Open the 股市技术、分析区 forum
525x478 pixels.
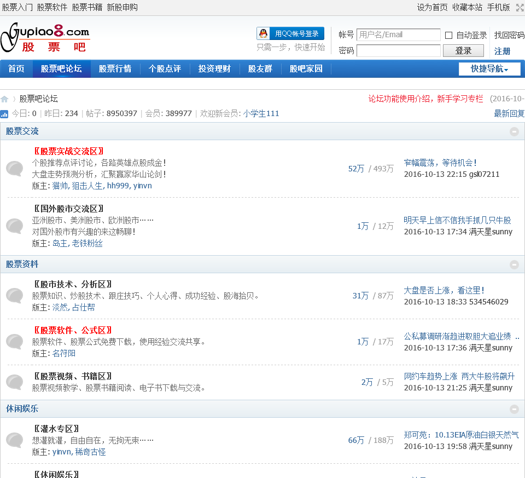point(73,285)
